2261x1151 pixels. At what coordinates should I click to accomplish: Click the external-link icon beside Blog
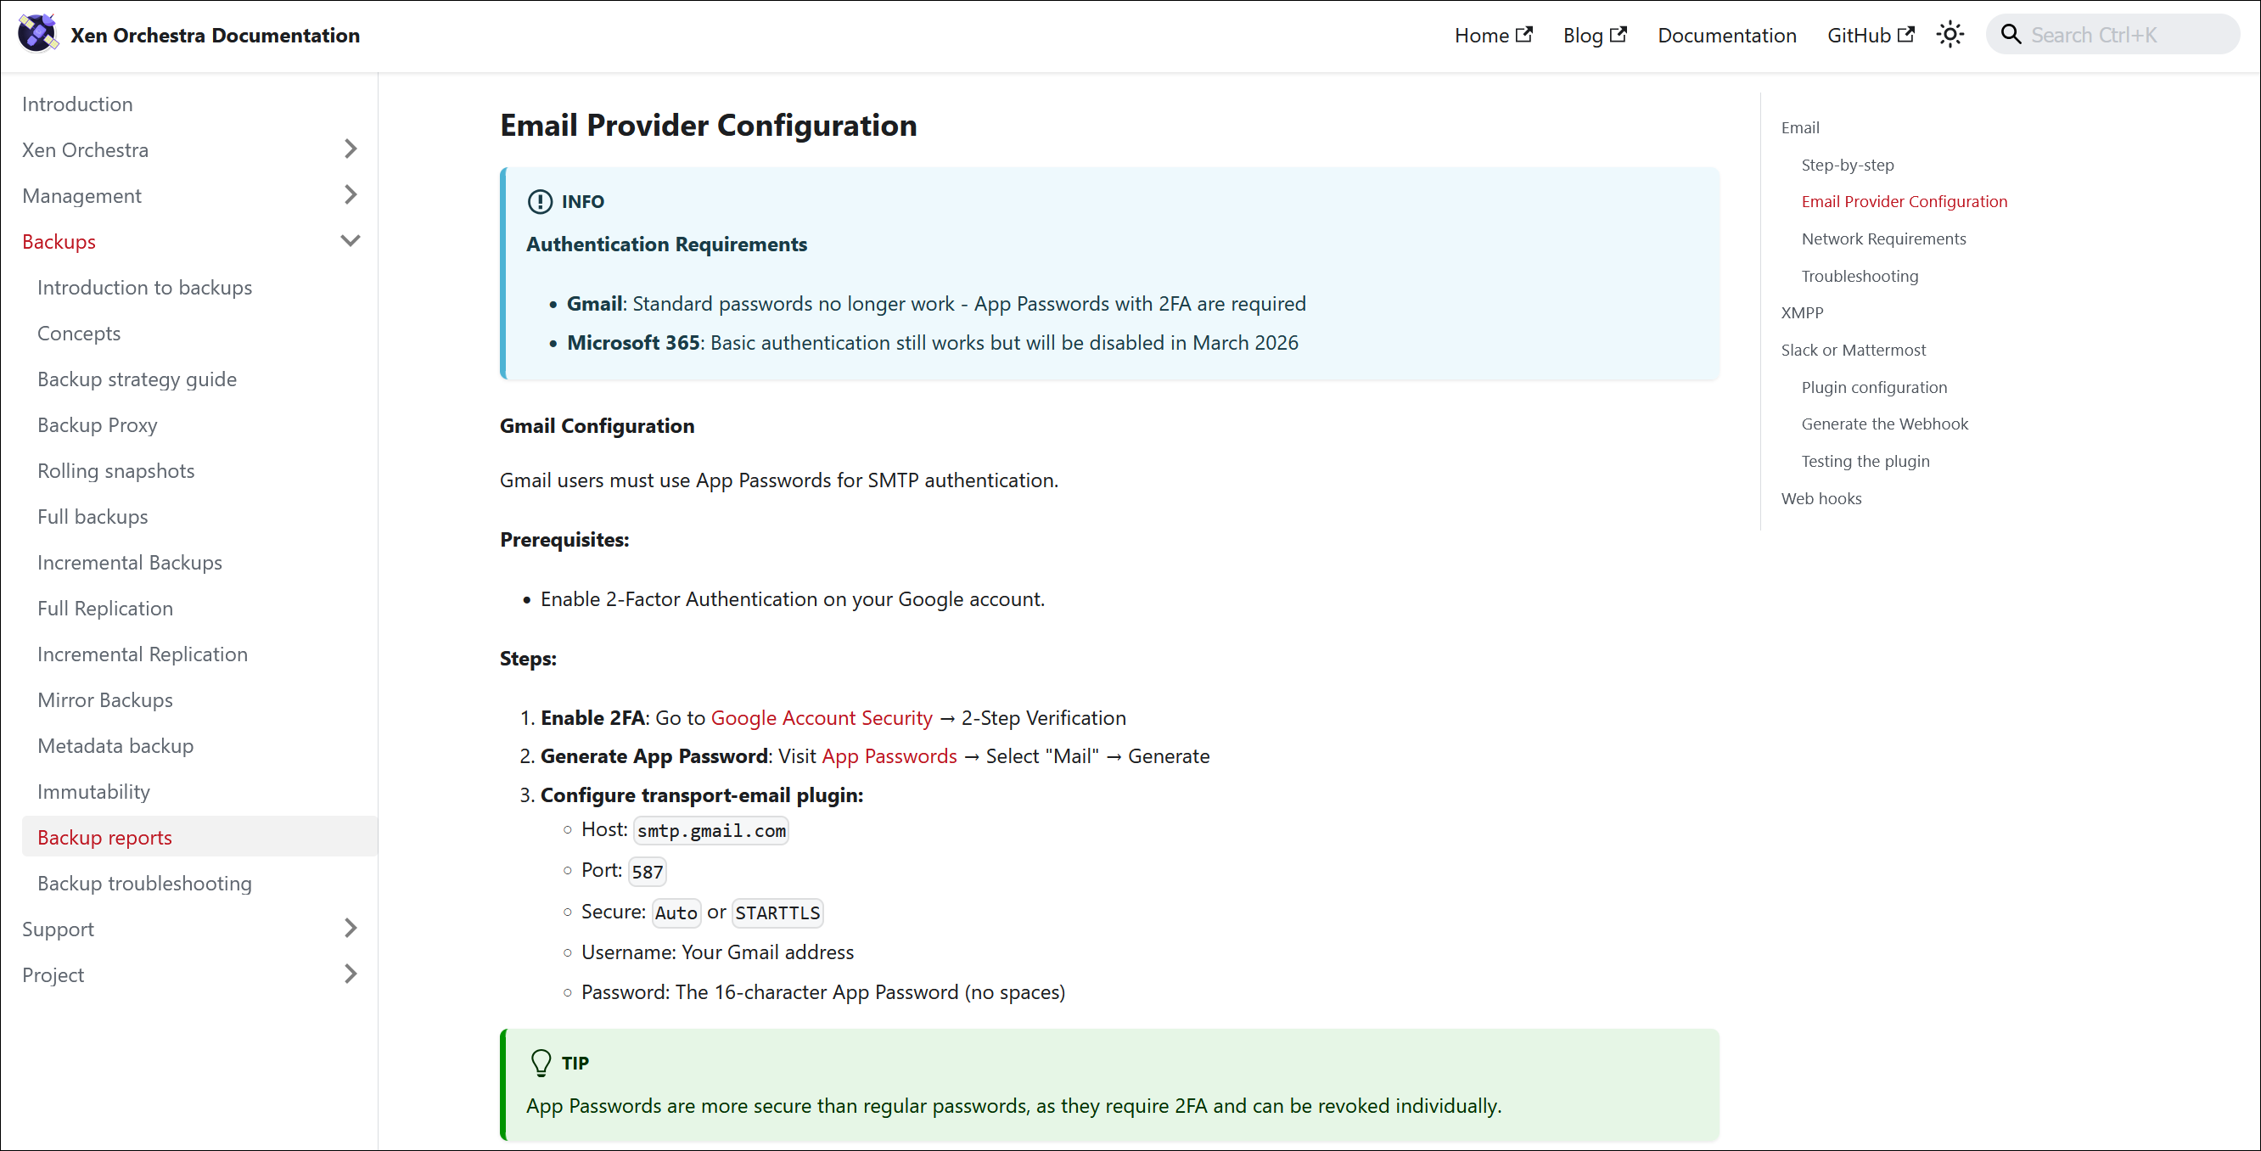coord(1619,34)
